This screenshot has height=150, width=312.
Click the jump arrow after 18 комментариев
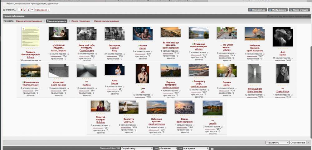click(96, 88)
